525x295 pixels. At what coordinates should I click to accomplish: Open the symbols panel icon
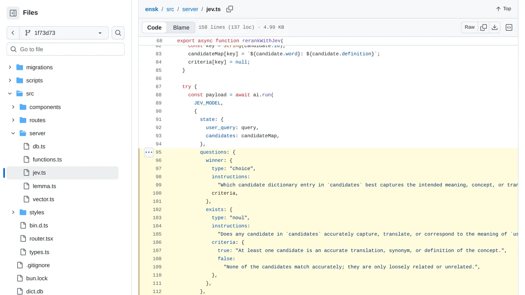(x=509, y=27)
